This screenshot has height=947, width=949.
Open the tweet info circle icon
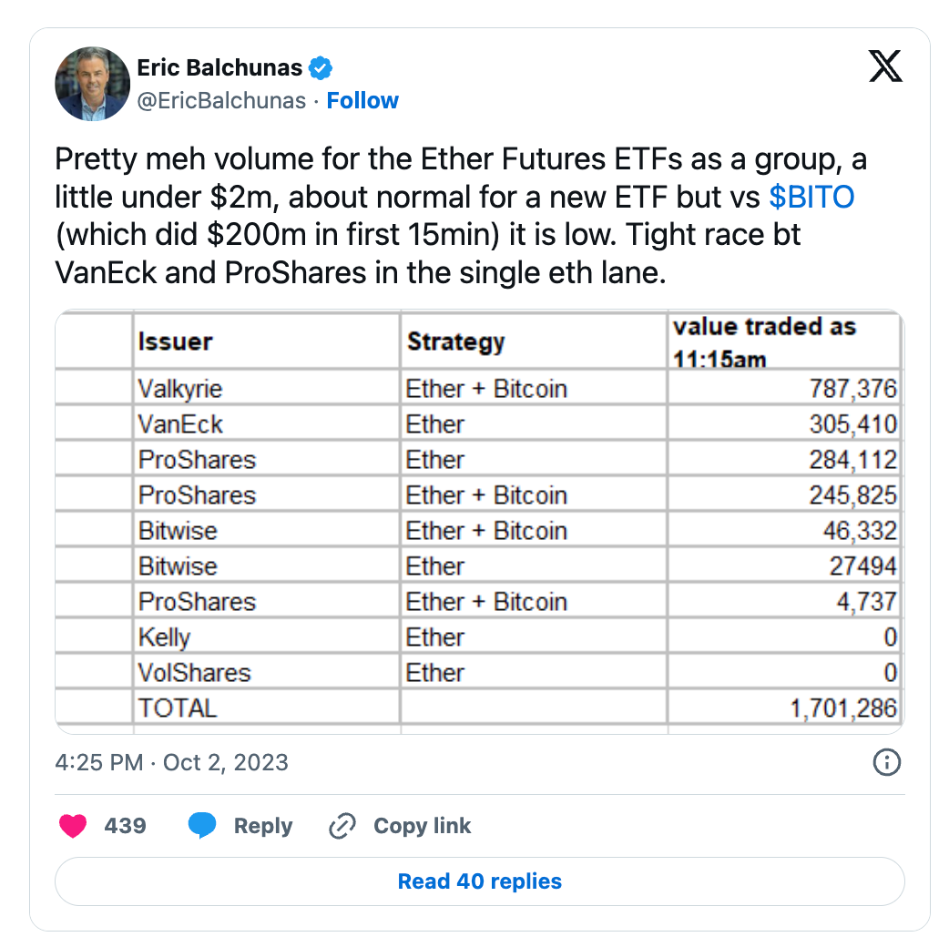pyautogui.click(x=887, y=762)
